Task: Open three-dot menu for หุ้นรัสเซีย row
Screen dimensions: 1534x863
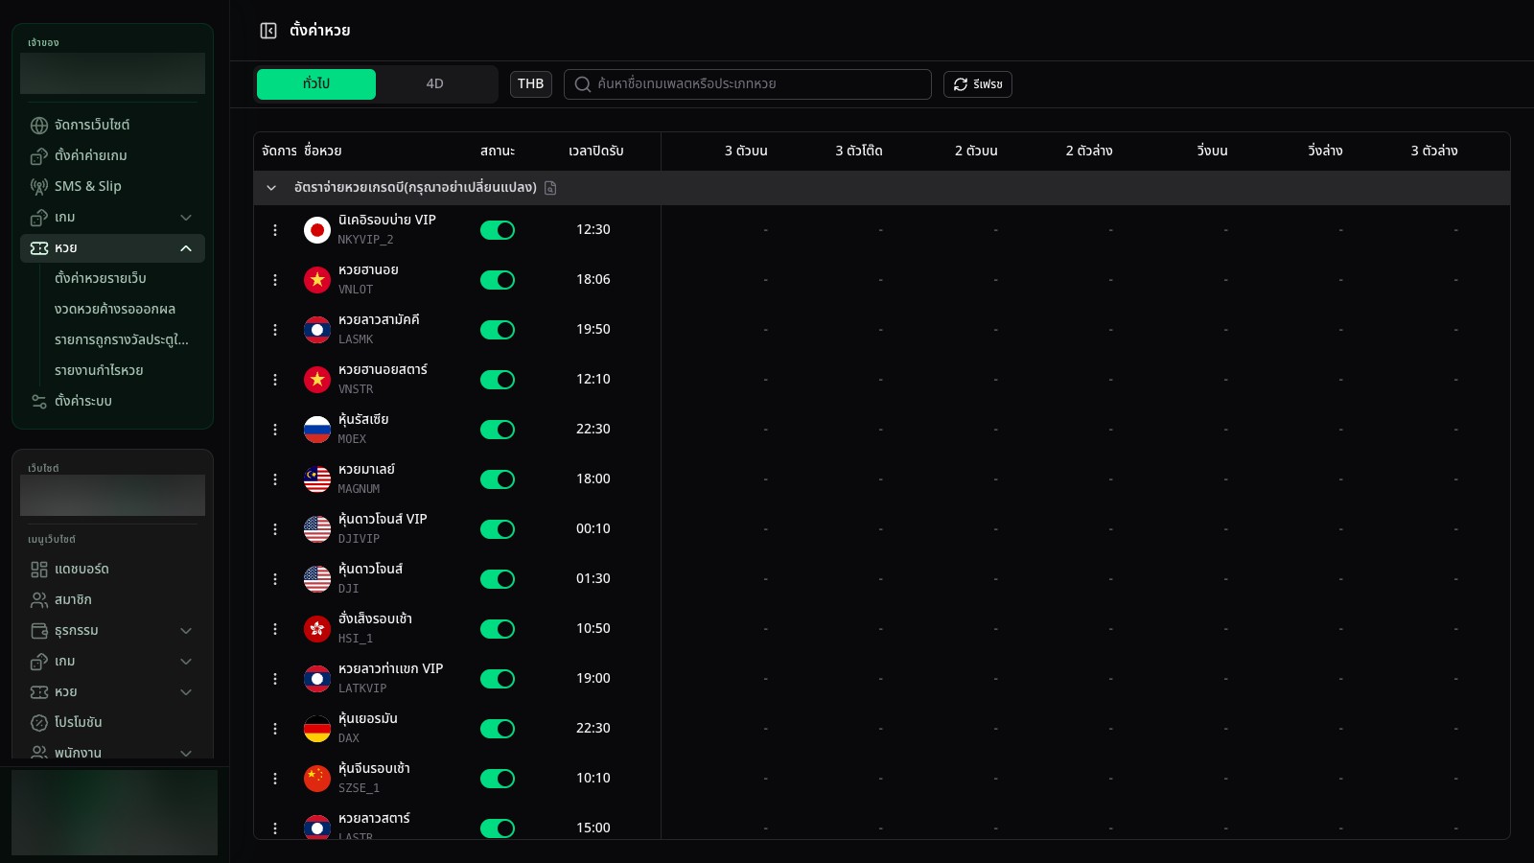Action: click(x=275, y=430)
